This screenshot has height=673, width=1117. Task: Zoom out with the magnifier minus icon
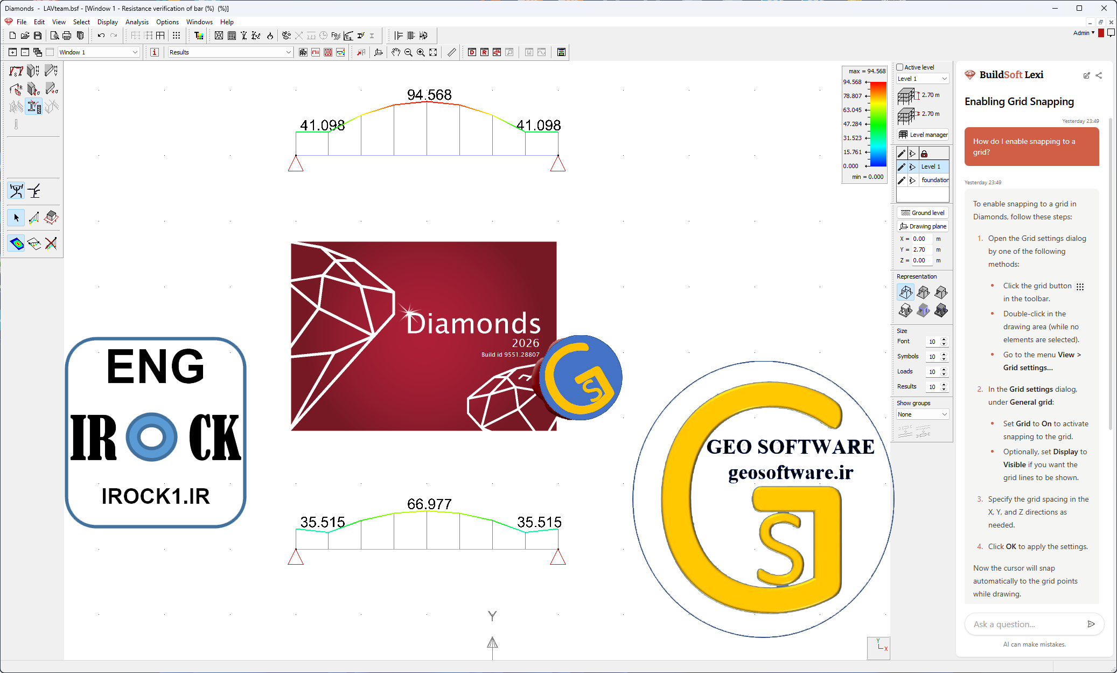(x=408, y=52)
